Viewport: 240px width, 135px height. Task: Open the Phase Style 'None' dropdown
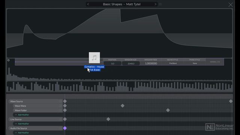(x=195, y=63)
